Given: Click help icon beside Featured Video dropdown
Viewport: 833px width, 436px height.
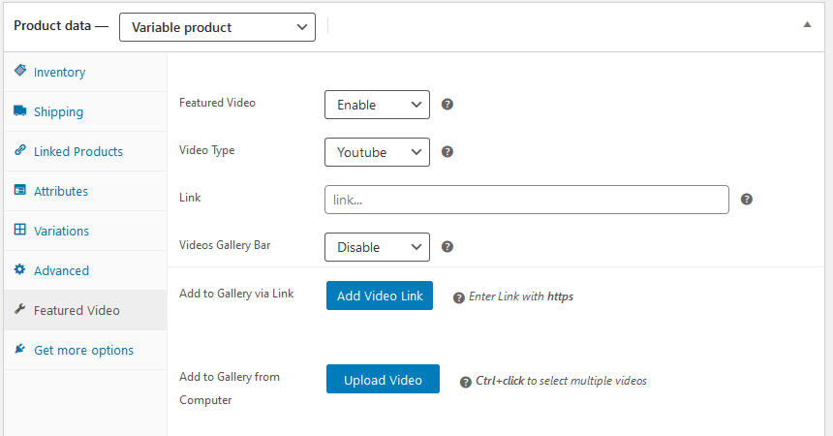Looking at the screenshot, I should (447, 105).
